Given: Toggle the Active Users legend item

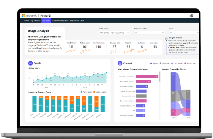Looking at the screenshot, I should click(x=81, y=92).
